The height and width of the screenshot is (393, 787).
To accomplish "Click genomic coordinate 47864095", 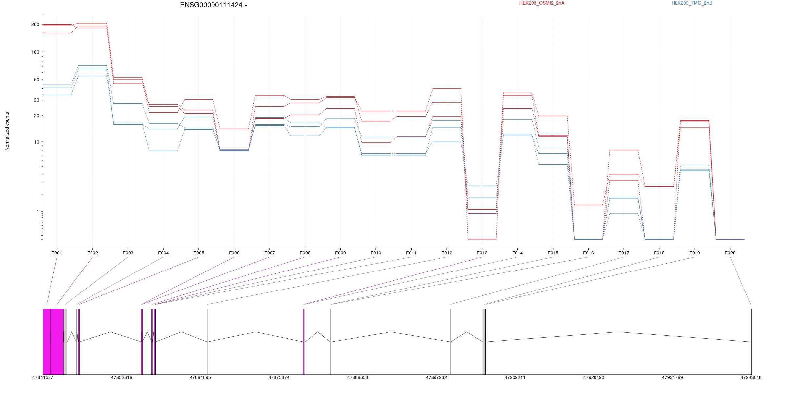I will coord(200,377).
